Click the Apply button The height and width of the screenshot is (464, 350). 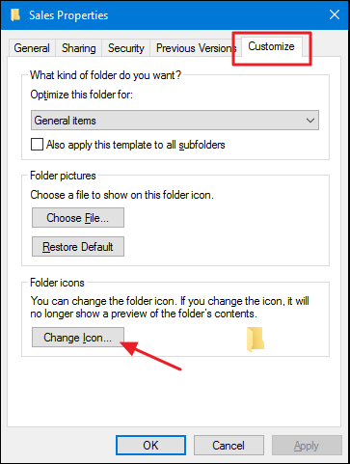point(307,446)
